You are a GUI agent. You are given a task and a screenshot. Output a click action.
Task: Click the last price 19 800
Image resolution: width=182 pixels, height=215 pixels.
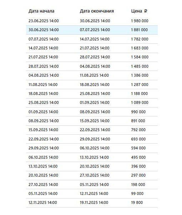point(137,202)
